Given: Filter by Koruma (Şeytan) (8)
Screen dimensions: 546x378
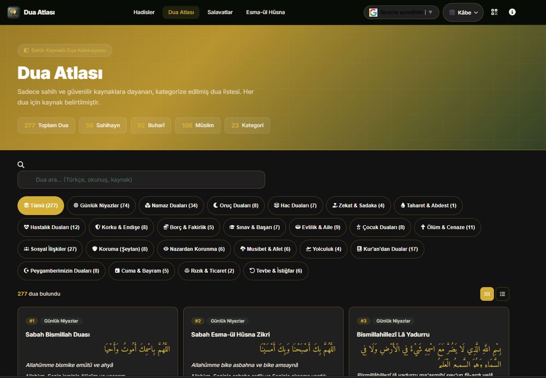Looking at the screenshot, I should [x=120, y=249].
